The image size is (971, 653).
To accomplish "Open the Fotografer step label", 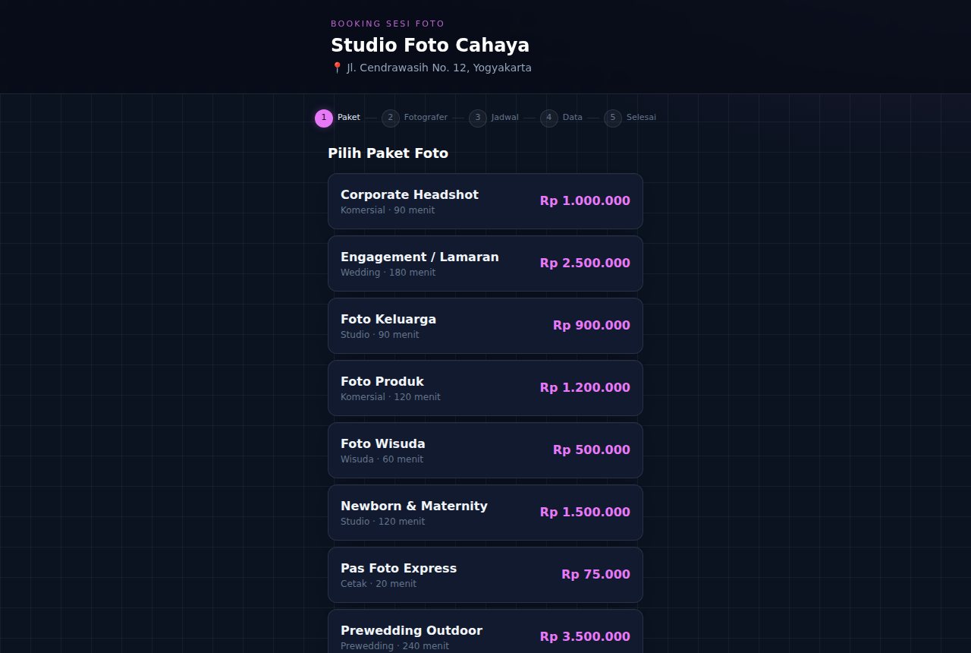I will tap(426, 118).
